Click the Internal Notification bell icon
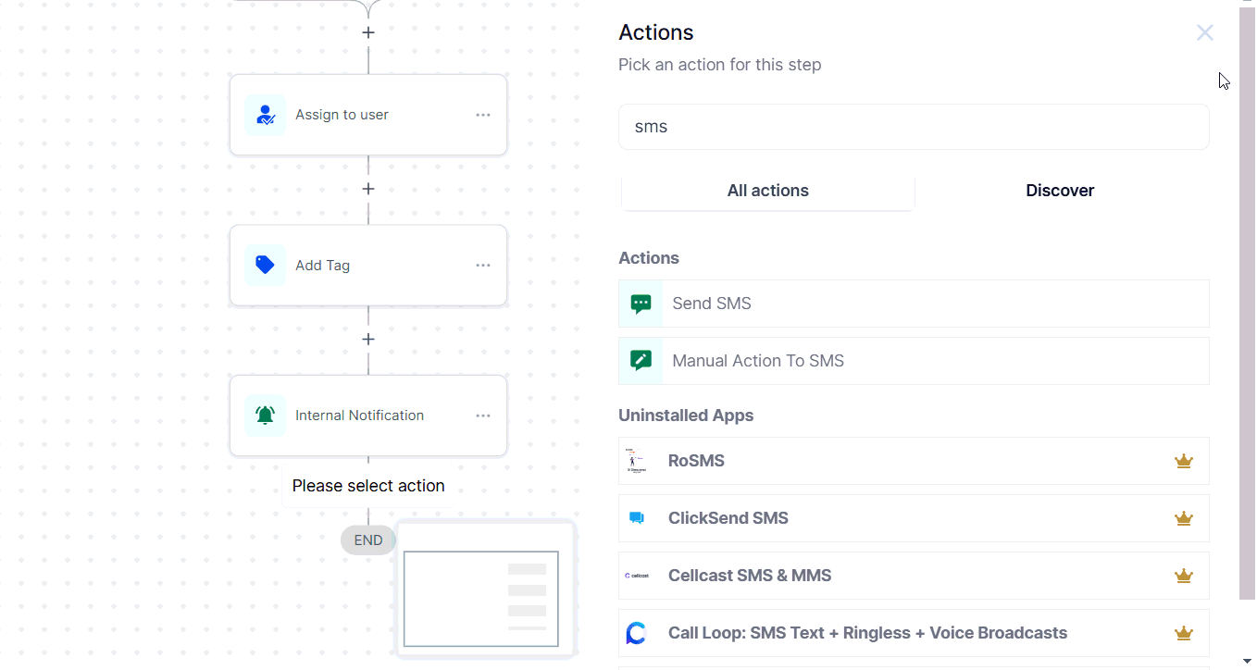This screenshot has width=1257, height=670. click(x=265, y=416)
